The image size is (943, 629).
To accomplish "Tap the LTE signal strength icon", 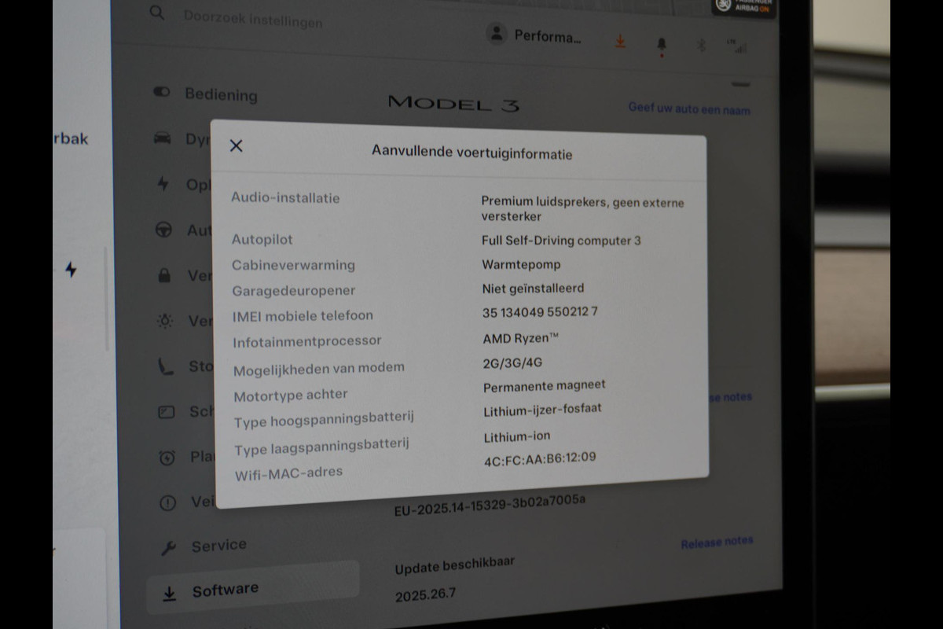I will [736, 46].
